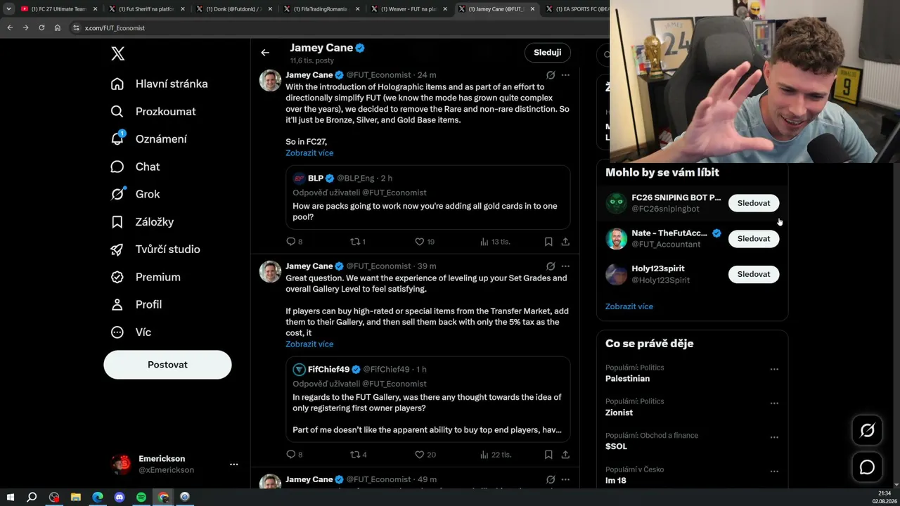Follow Holy123spirit account
Viewport: 900px width, 506px height.
pos(754,274)
